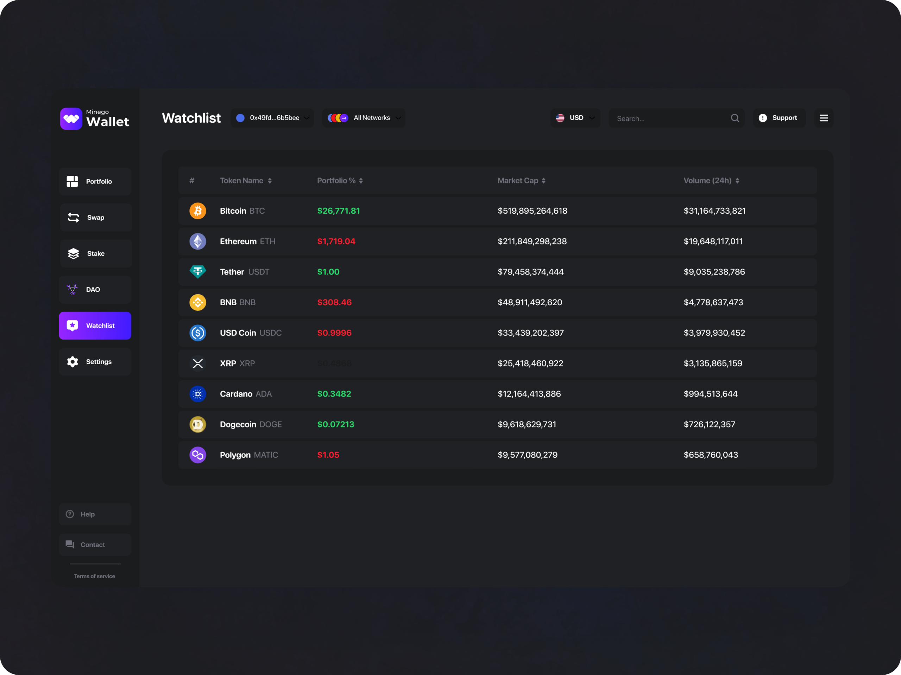Click the Support exclamation icon
This screenshot has width=901, height=675.
763,118
